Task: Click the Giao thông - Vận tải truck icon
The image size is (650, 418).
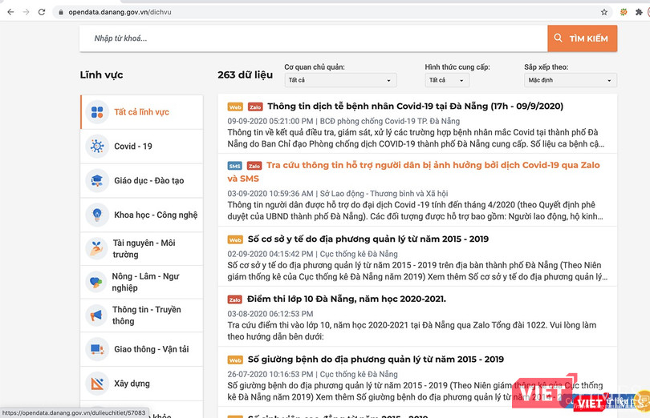Action: [97, 350]
